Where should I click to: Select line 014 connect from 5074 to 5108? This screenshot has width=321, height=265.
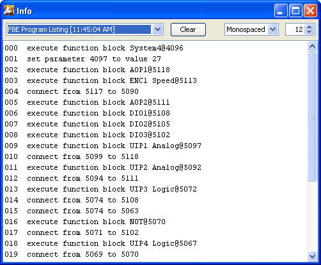72,200
